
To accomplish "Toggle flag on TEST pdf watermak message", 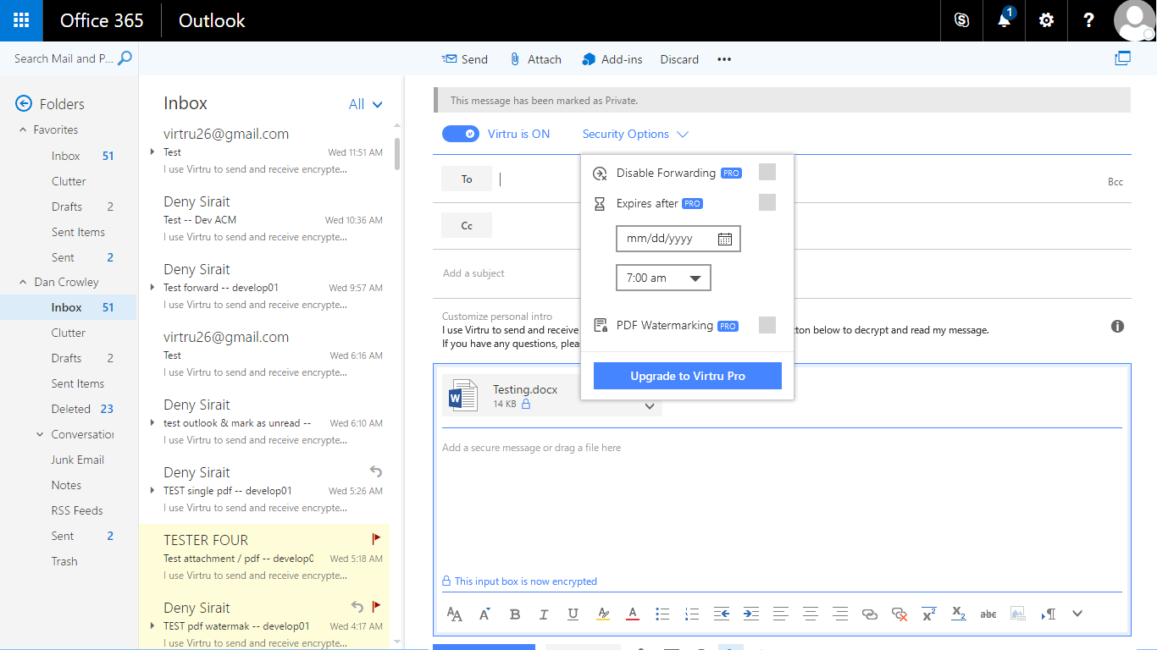I will 377,606.
